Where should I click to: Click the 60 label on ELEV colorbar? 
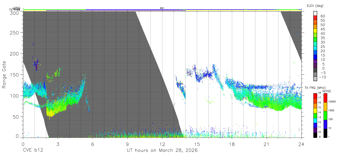[x=322, y=16]
